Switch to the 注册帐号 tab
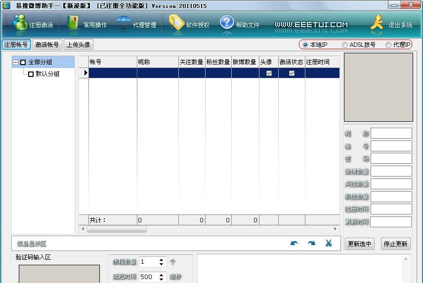 tap(16, 44)
